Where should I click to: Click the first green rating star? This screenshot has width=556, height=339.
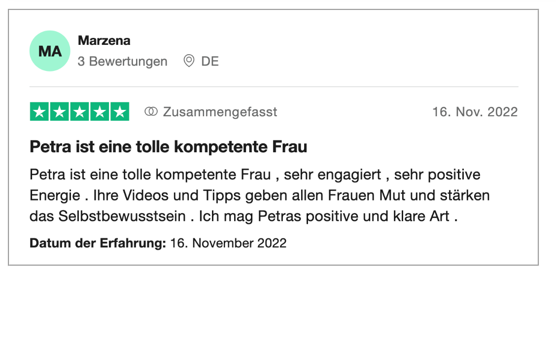pyautogui.click(x=39, y=112)
